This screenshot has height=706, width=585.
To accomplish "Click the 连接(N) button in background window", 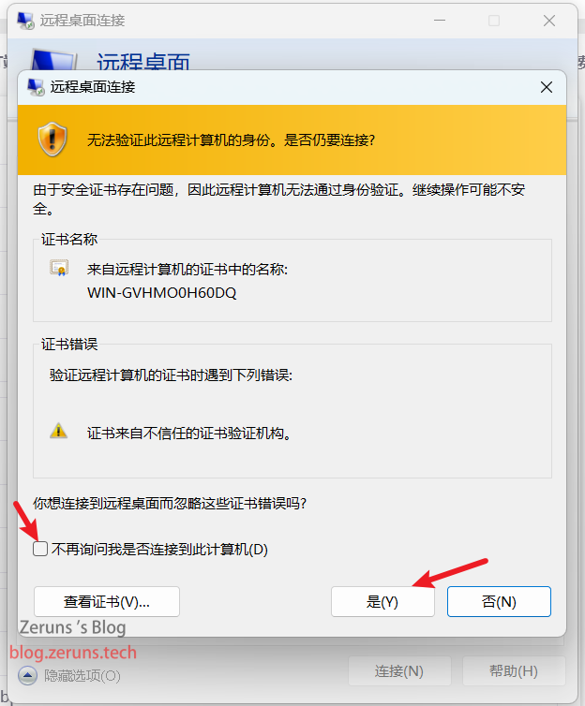I will click(399, 671).
